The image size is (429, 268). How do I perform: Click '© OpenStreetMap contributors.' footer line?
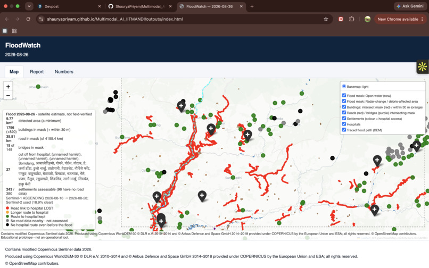(x=32, y=263)
